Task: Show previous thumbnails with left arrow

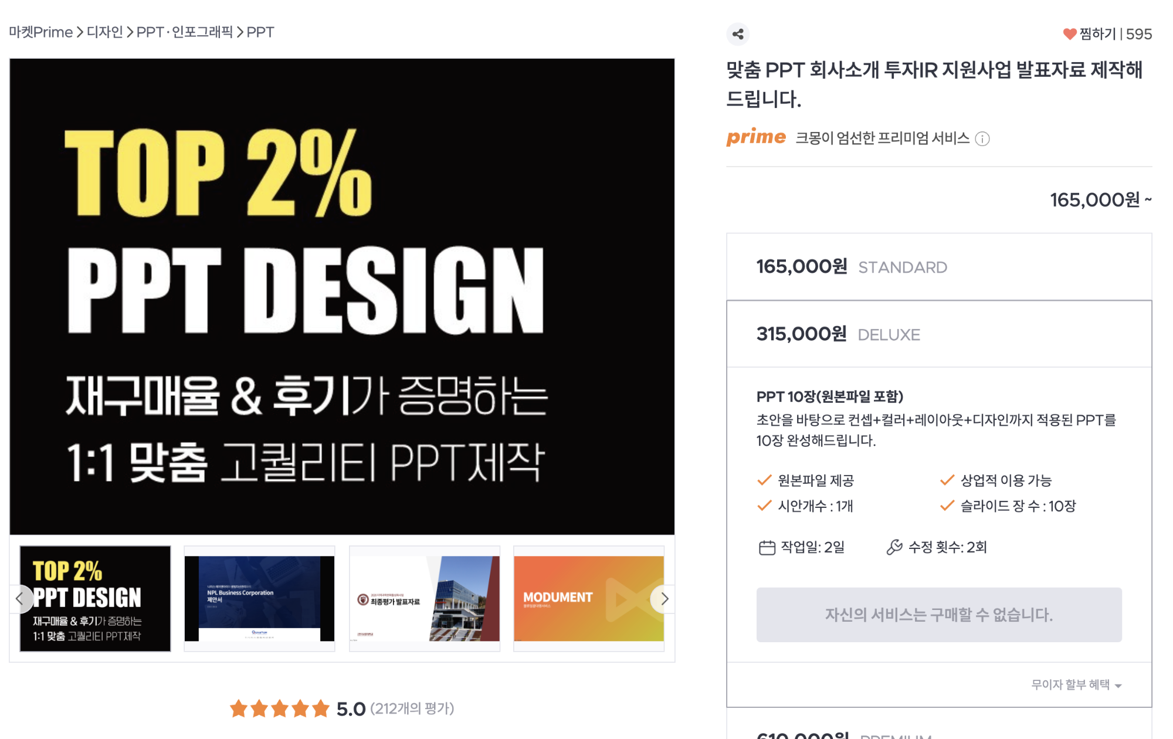Action: 20,599
